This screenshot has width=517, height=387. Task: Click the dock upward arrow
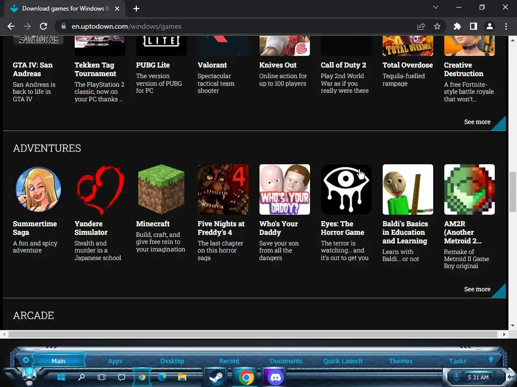coord(491,359)
